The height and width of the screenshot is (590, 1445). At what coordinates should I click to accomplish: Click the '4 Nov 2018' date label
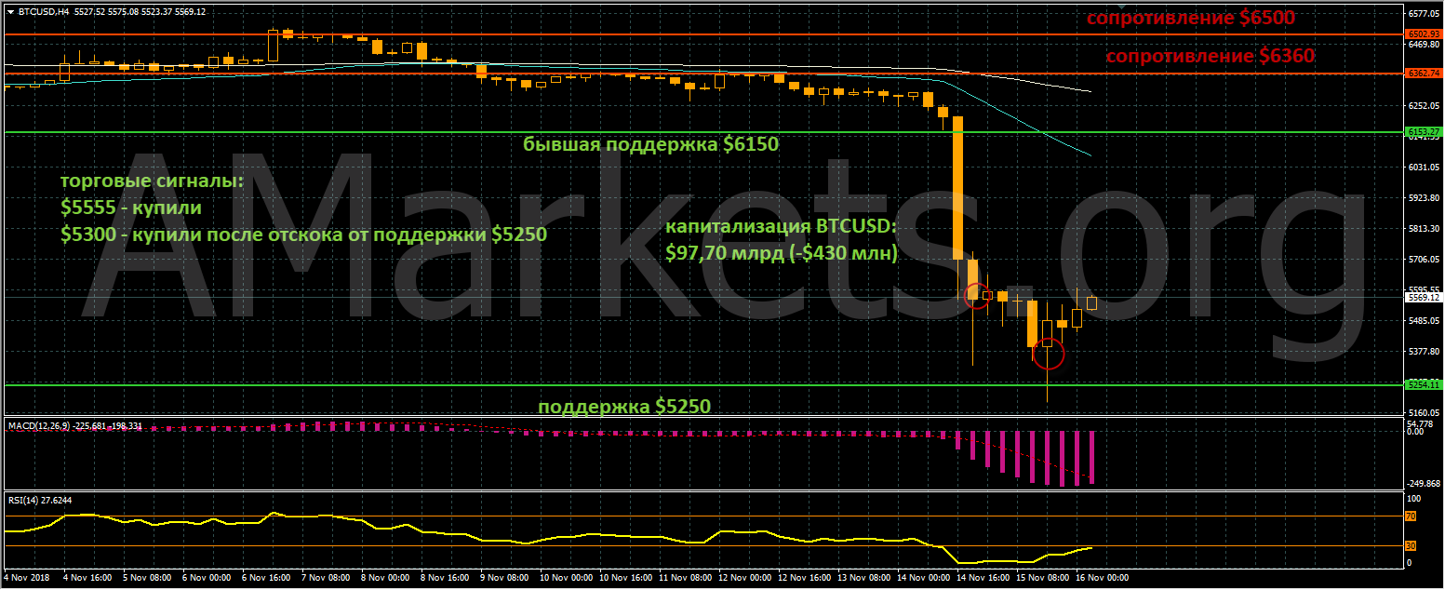26,578
